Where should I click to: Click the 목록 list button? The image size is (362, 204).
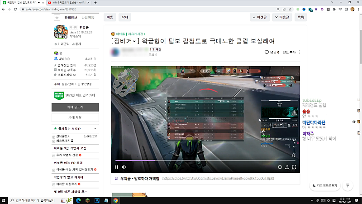(300, 17)
